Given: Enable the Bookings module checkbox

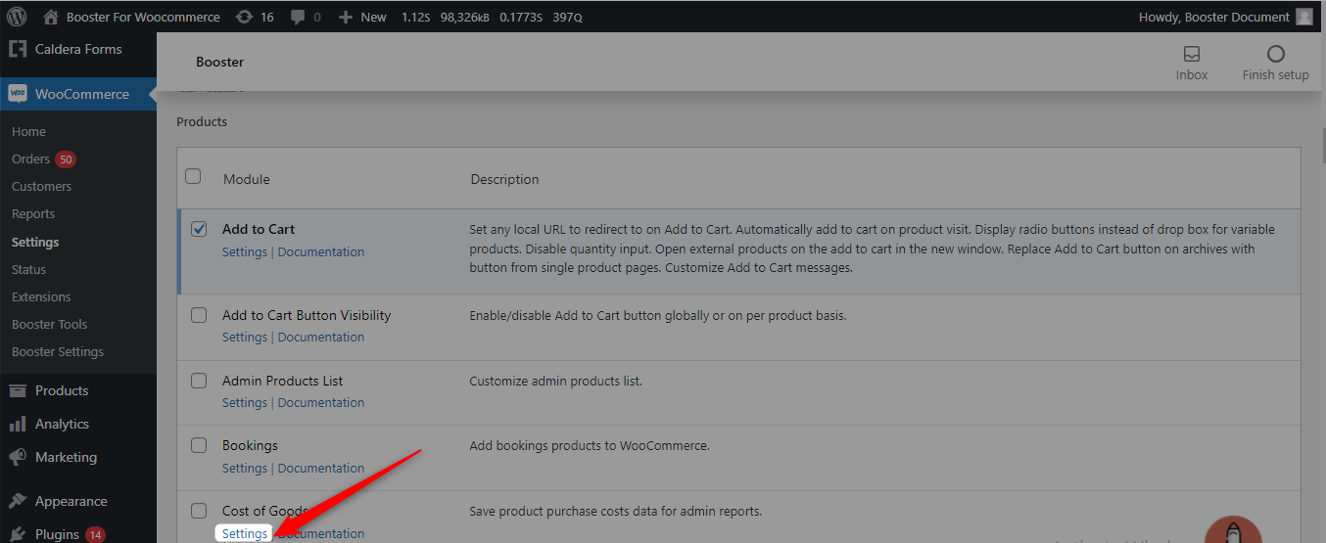Looking at the screenshot, I should [x=199, y=445].
